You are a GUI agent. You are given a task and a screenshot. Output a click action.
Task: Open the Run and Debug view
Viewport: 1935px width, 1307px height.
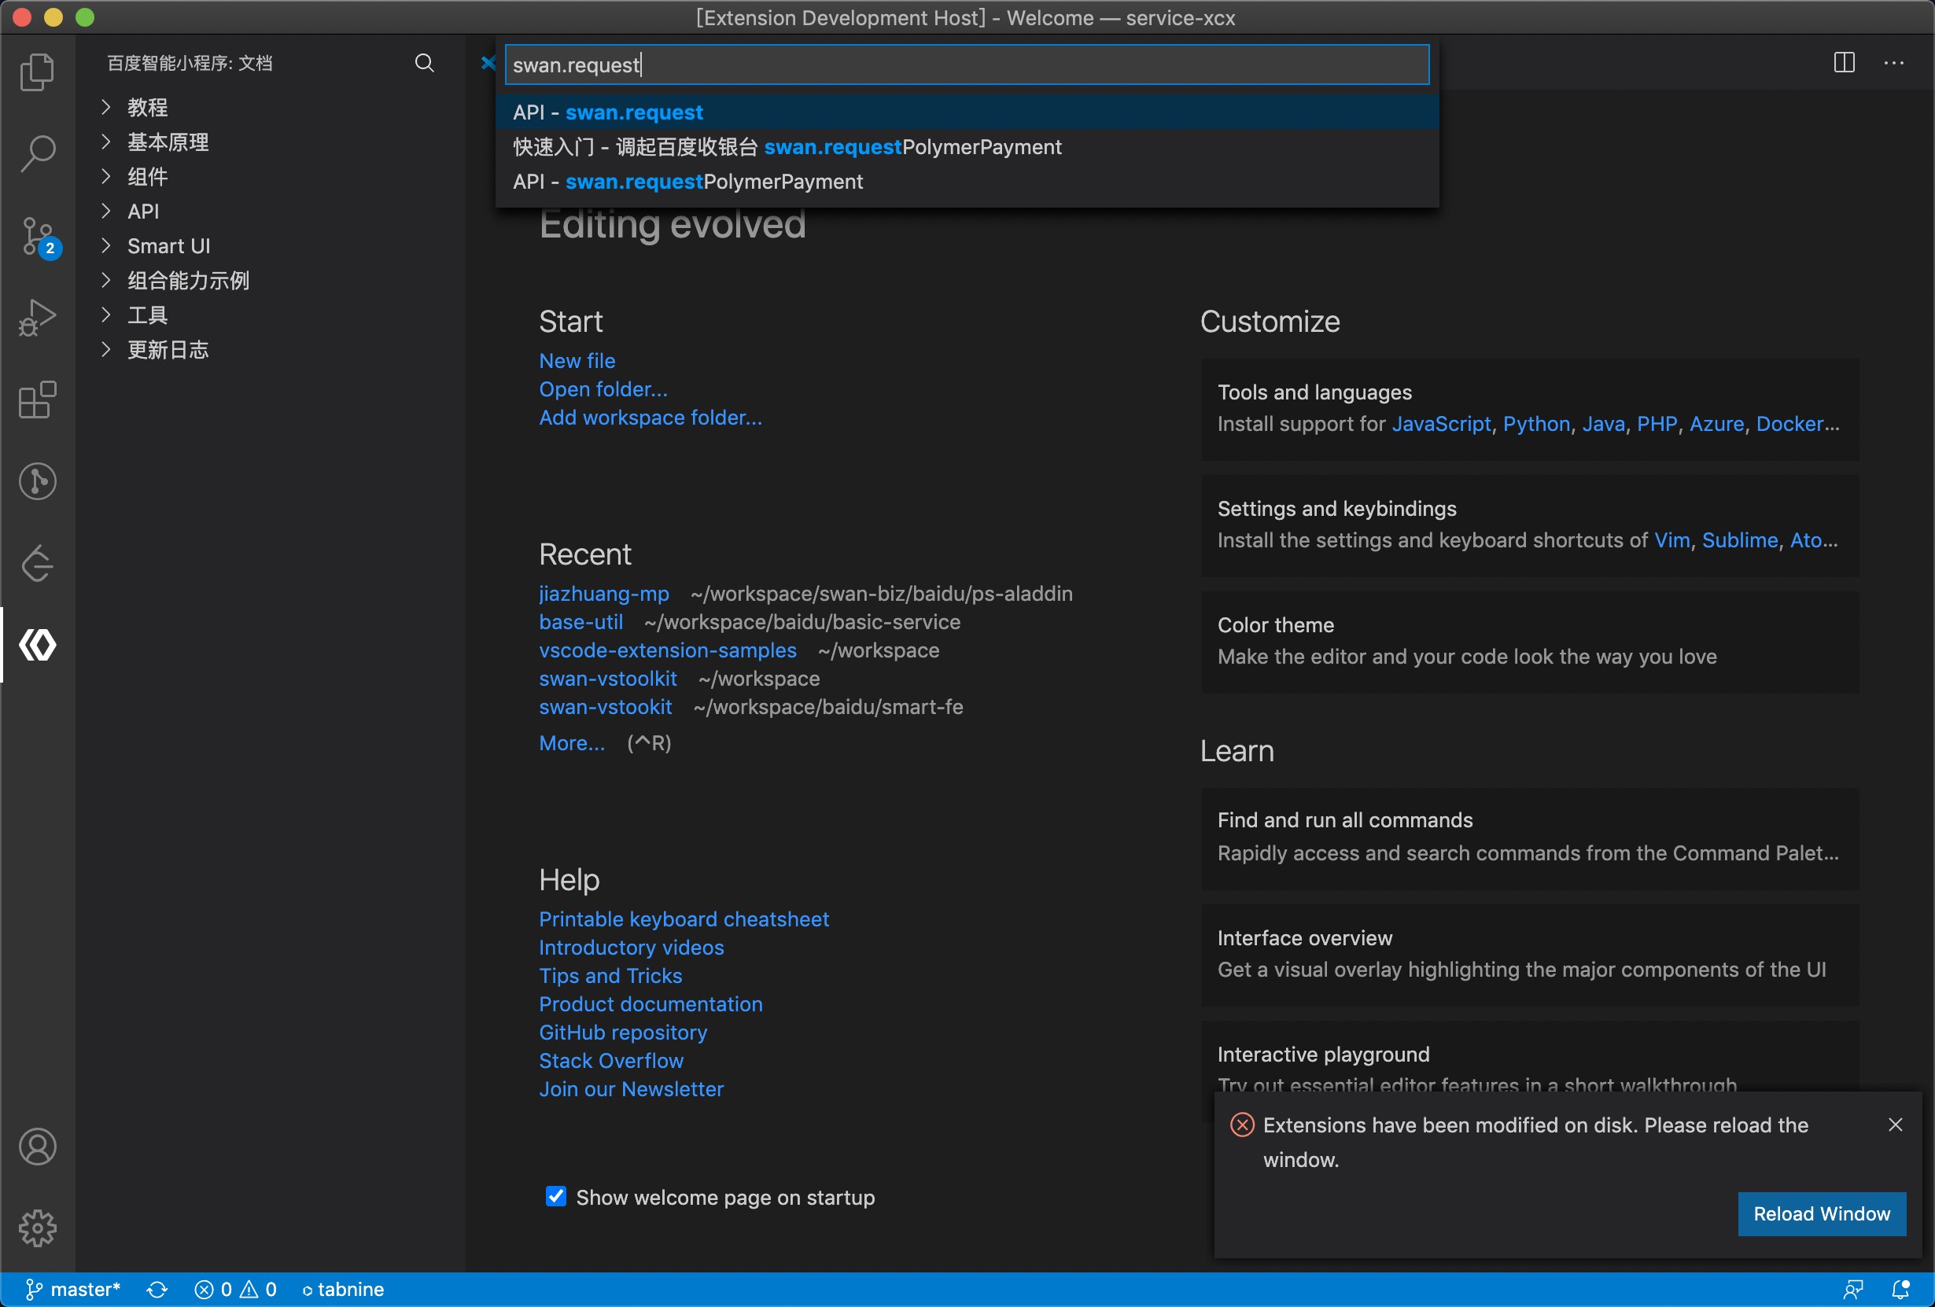click(38, 317)
